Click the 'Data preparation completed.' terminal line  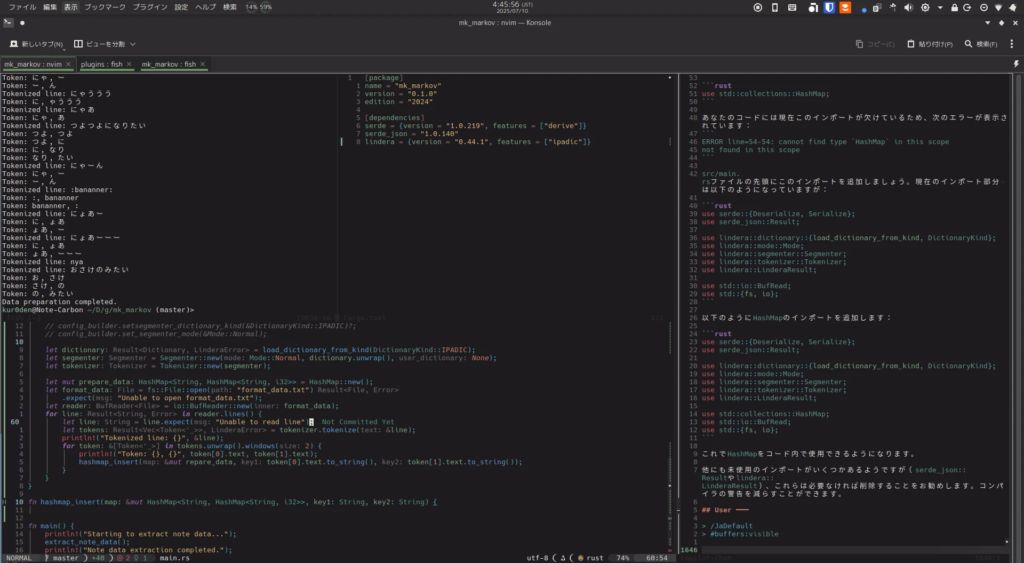click(x=59, y=302)
